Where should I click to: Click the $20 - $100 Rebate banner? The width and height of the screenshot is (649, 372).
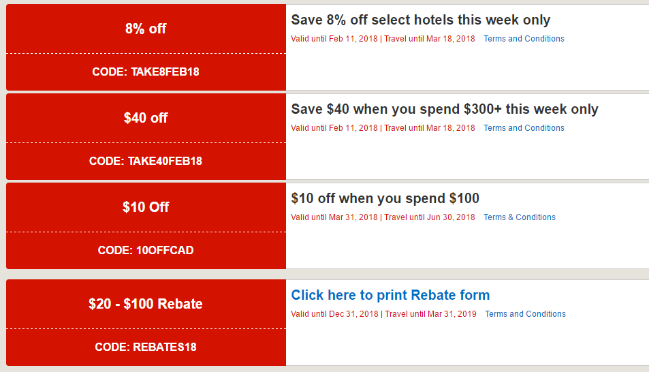click(146, 304)
